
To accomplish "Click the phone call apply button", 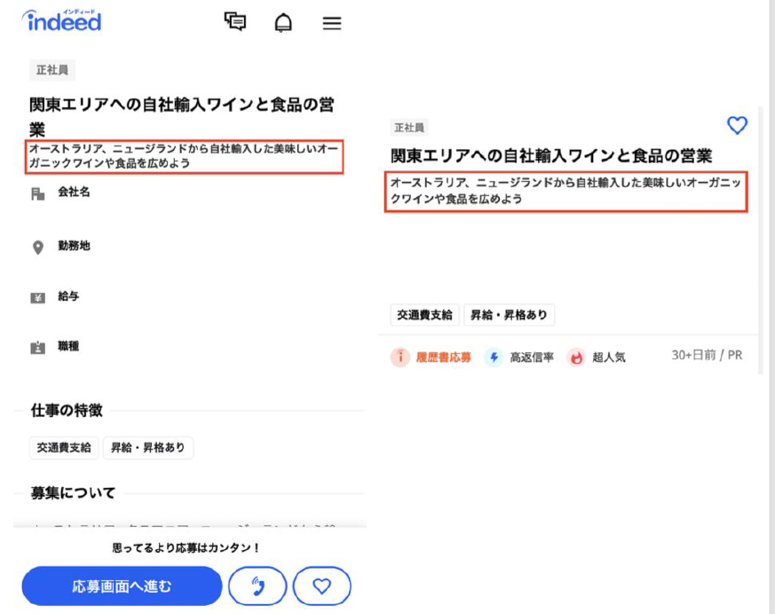I will [x=257, y=586].
